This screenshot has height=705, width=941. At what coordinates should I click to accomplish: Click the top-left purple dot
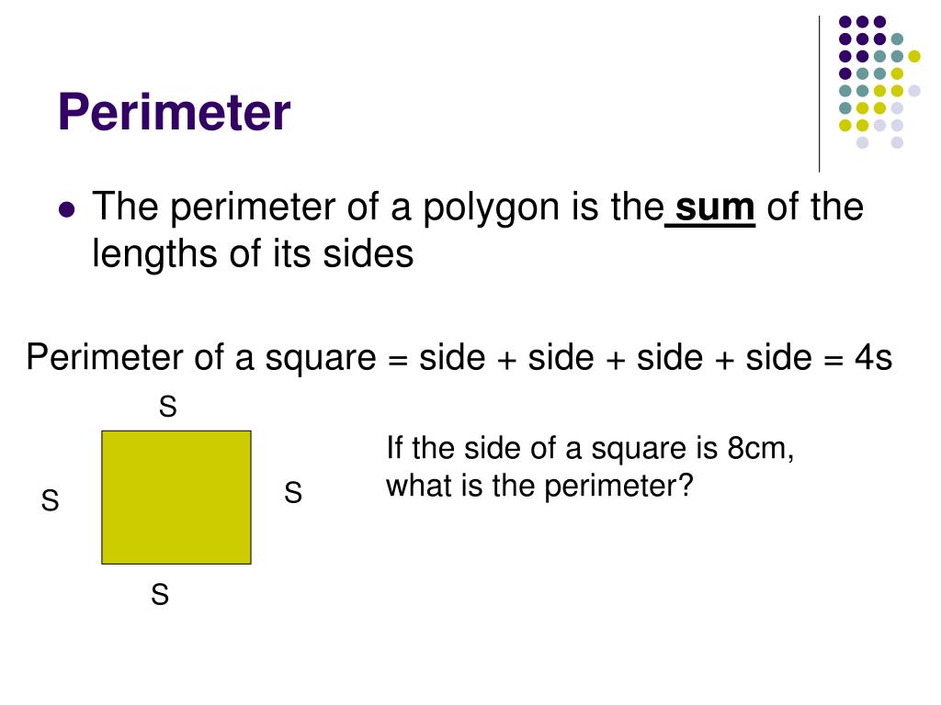point(845,22)
